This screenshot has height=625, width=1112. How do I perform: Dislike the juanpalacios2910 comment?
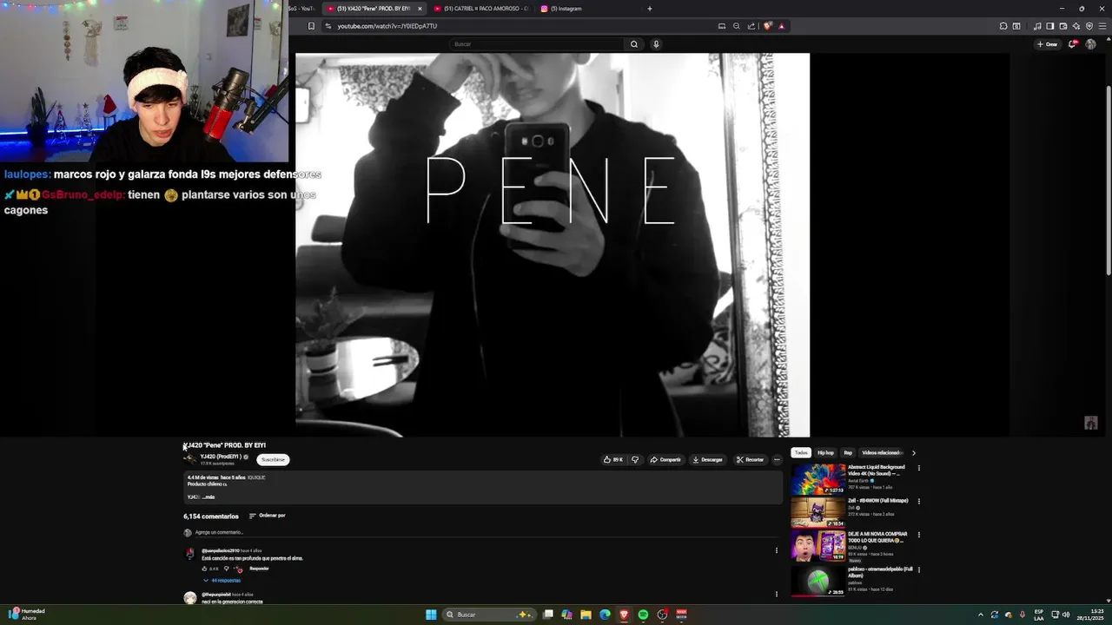pos(227,569)
